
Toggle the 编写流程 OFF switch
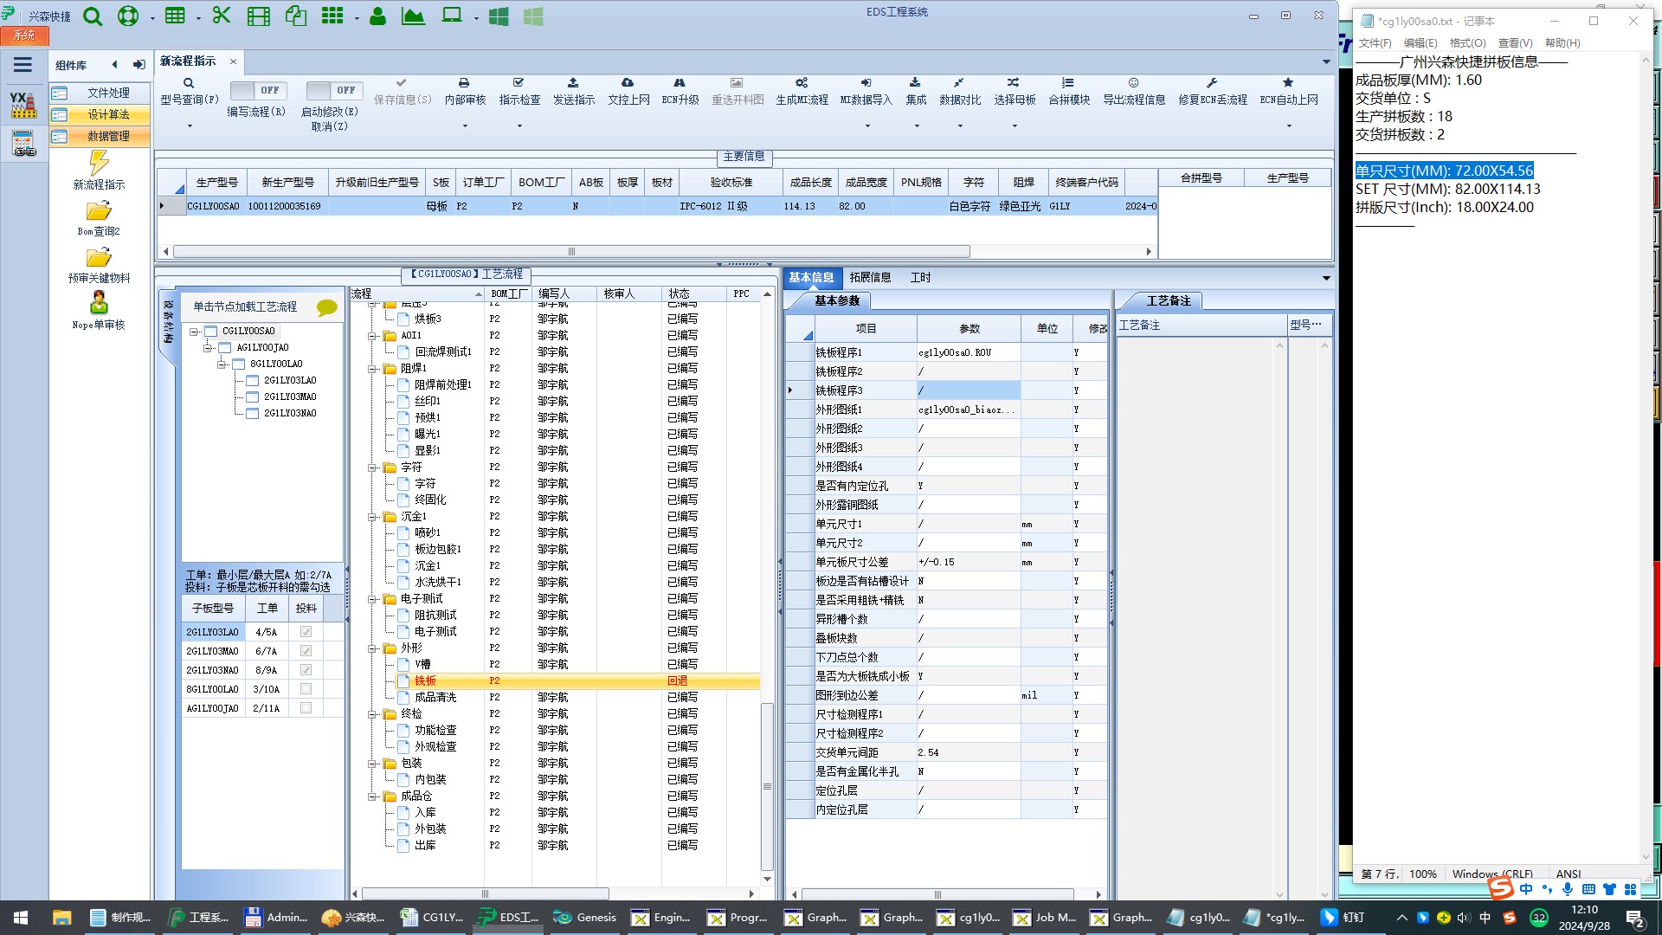(x=259, y=90)
